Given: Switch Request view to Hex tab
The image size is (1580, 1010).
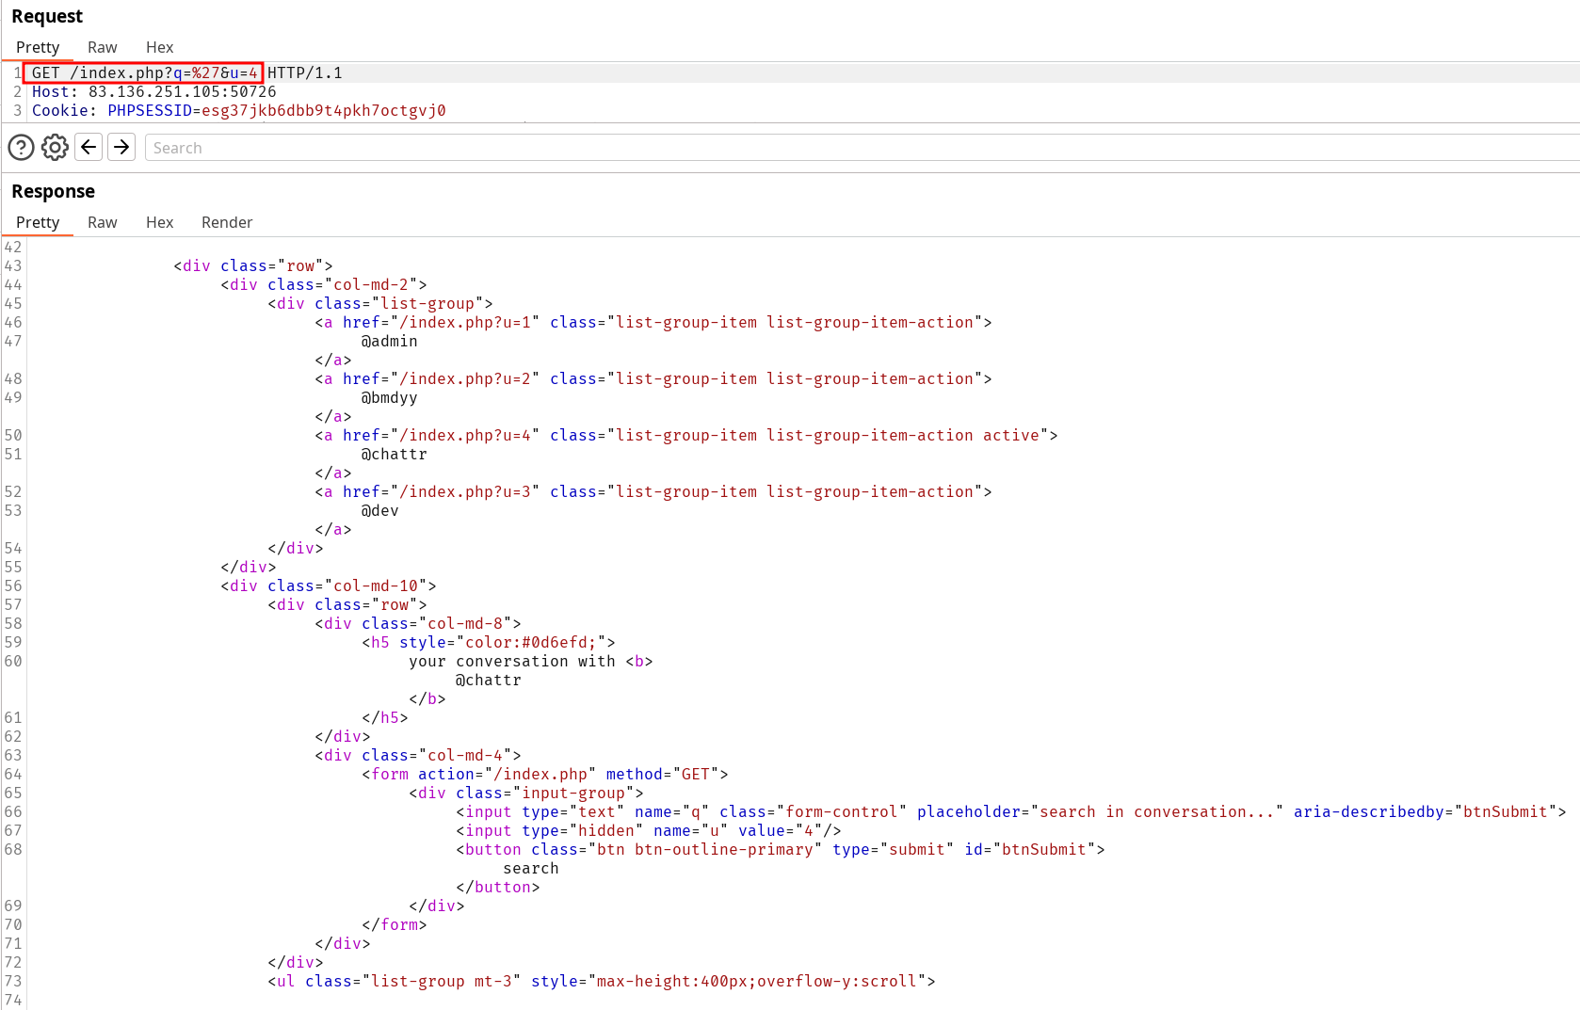Looking at the screenshot, I should tap(159, 47).
